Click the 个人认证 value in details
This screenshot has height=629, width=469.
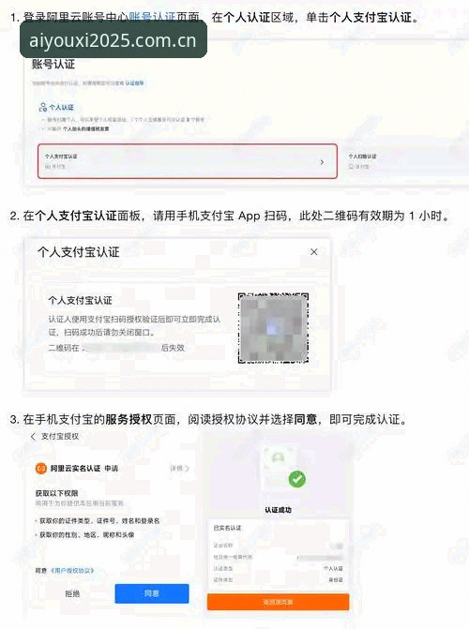(x=333, y=568)
